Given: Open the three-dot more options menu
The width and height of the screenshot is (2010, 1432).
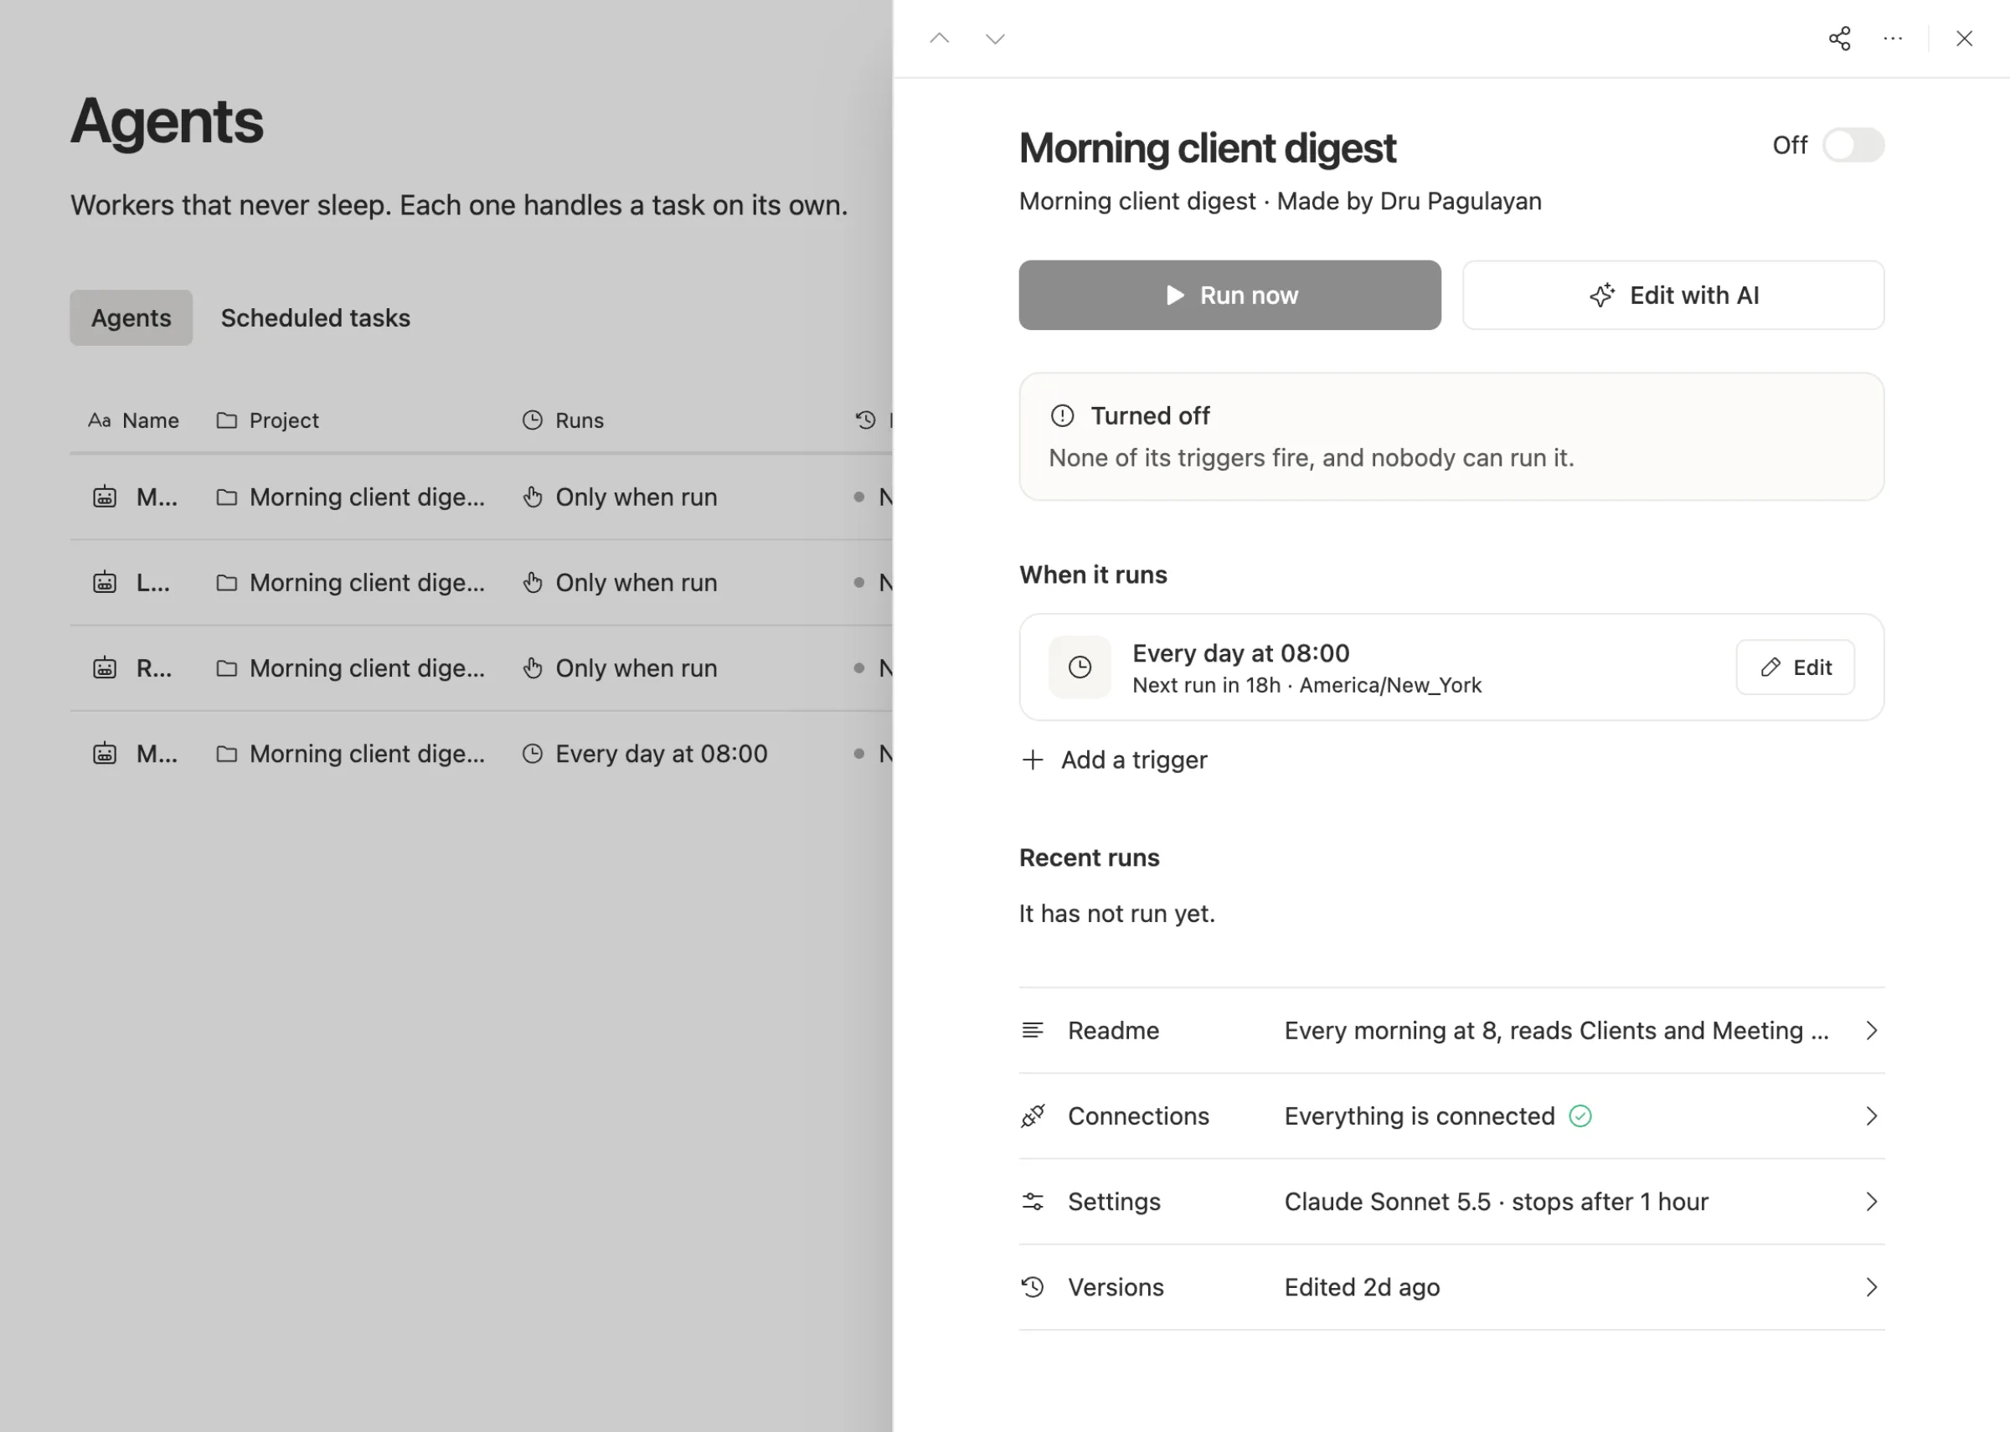Looking at the screenshot, I should tap(1893, 39).
